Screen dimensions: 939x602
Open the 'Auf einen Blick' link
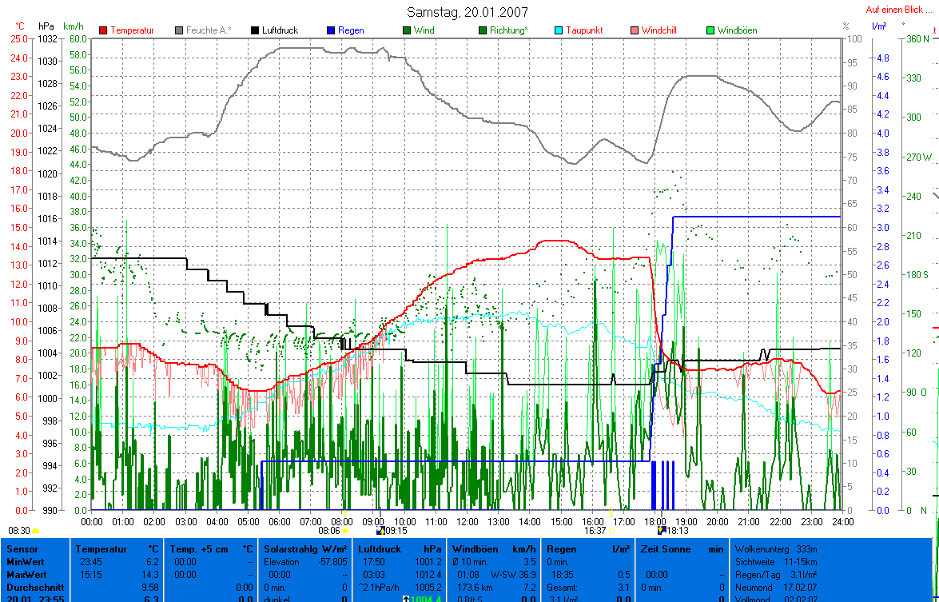901,10
